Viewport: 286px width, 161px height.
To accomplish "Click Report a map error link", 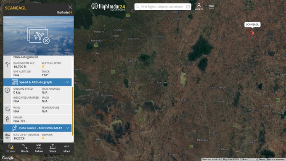I will coord(276,160).
